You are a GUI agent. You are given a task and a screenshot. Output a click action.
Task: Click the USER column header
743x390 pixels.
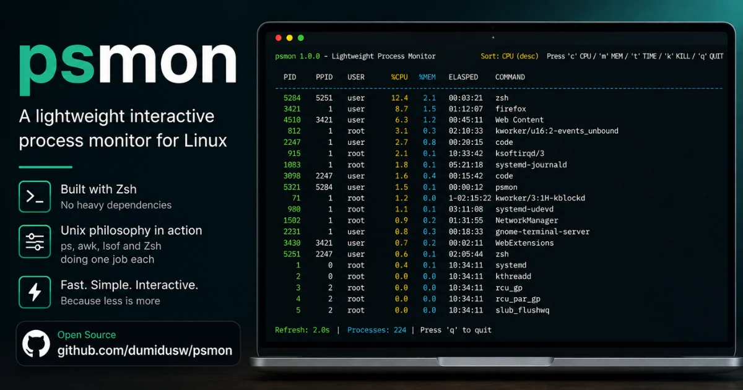click(x=356, y=77)
